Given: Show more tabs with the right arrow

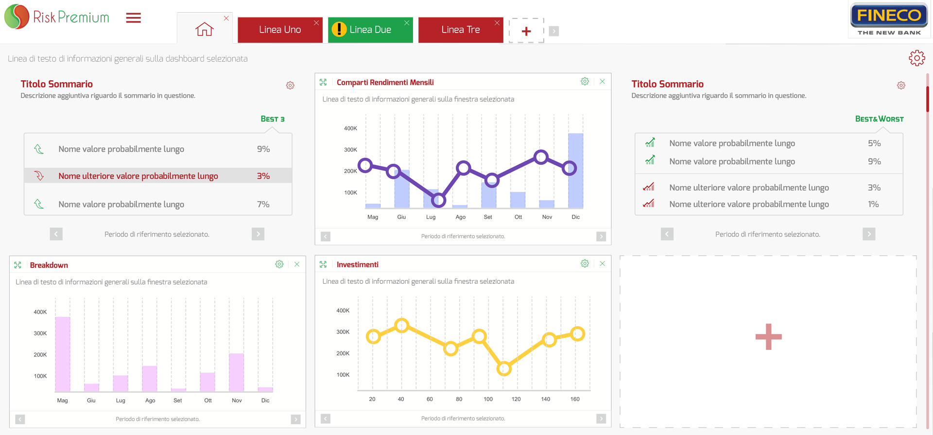Looking at the screenshot, I should (554, 31).
